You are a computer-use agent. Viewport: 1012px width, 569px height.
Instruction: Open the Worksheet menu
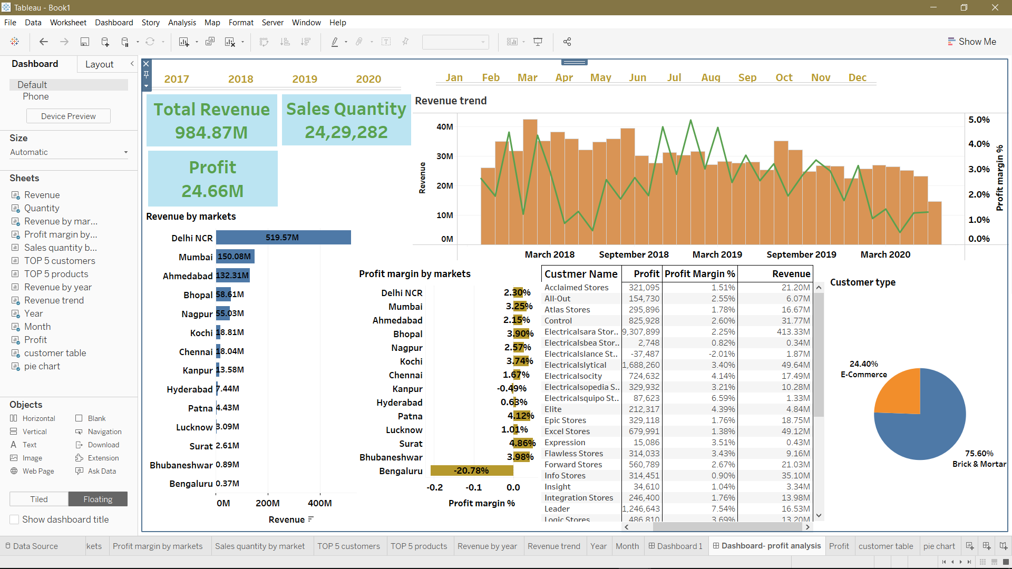tap(68, 23)
